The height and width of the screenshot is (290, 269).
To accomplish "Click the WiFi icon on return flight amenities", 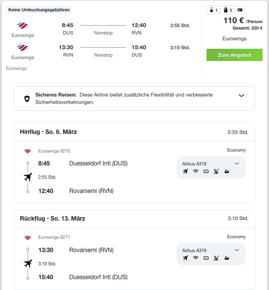I will pyautogui.click(x=195, y=258).
